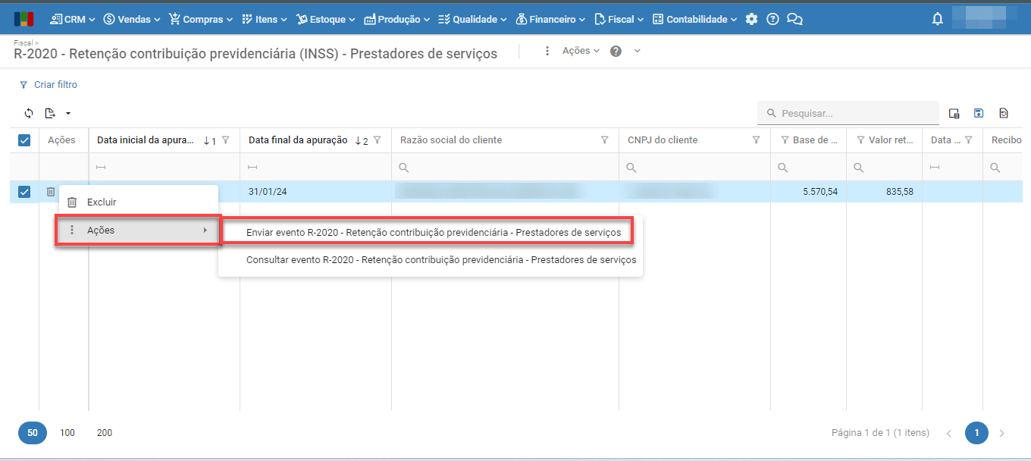Viewport: 1031px width, 461px height.
Task: Click the 31/01/24 date cell
Action: point(315,192)
